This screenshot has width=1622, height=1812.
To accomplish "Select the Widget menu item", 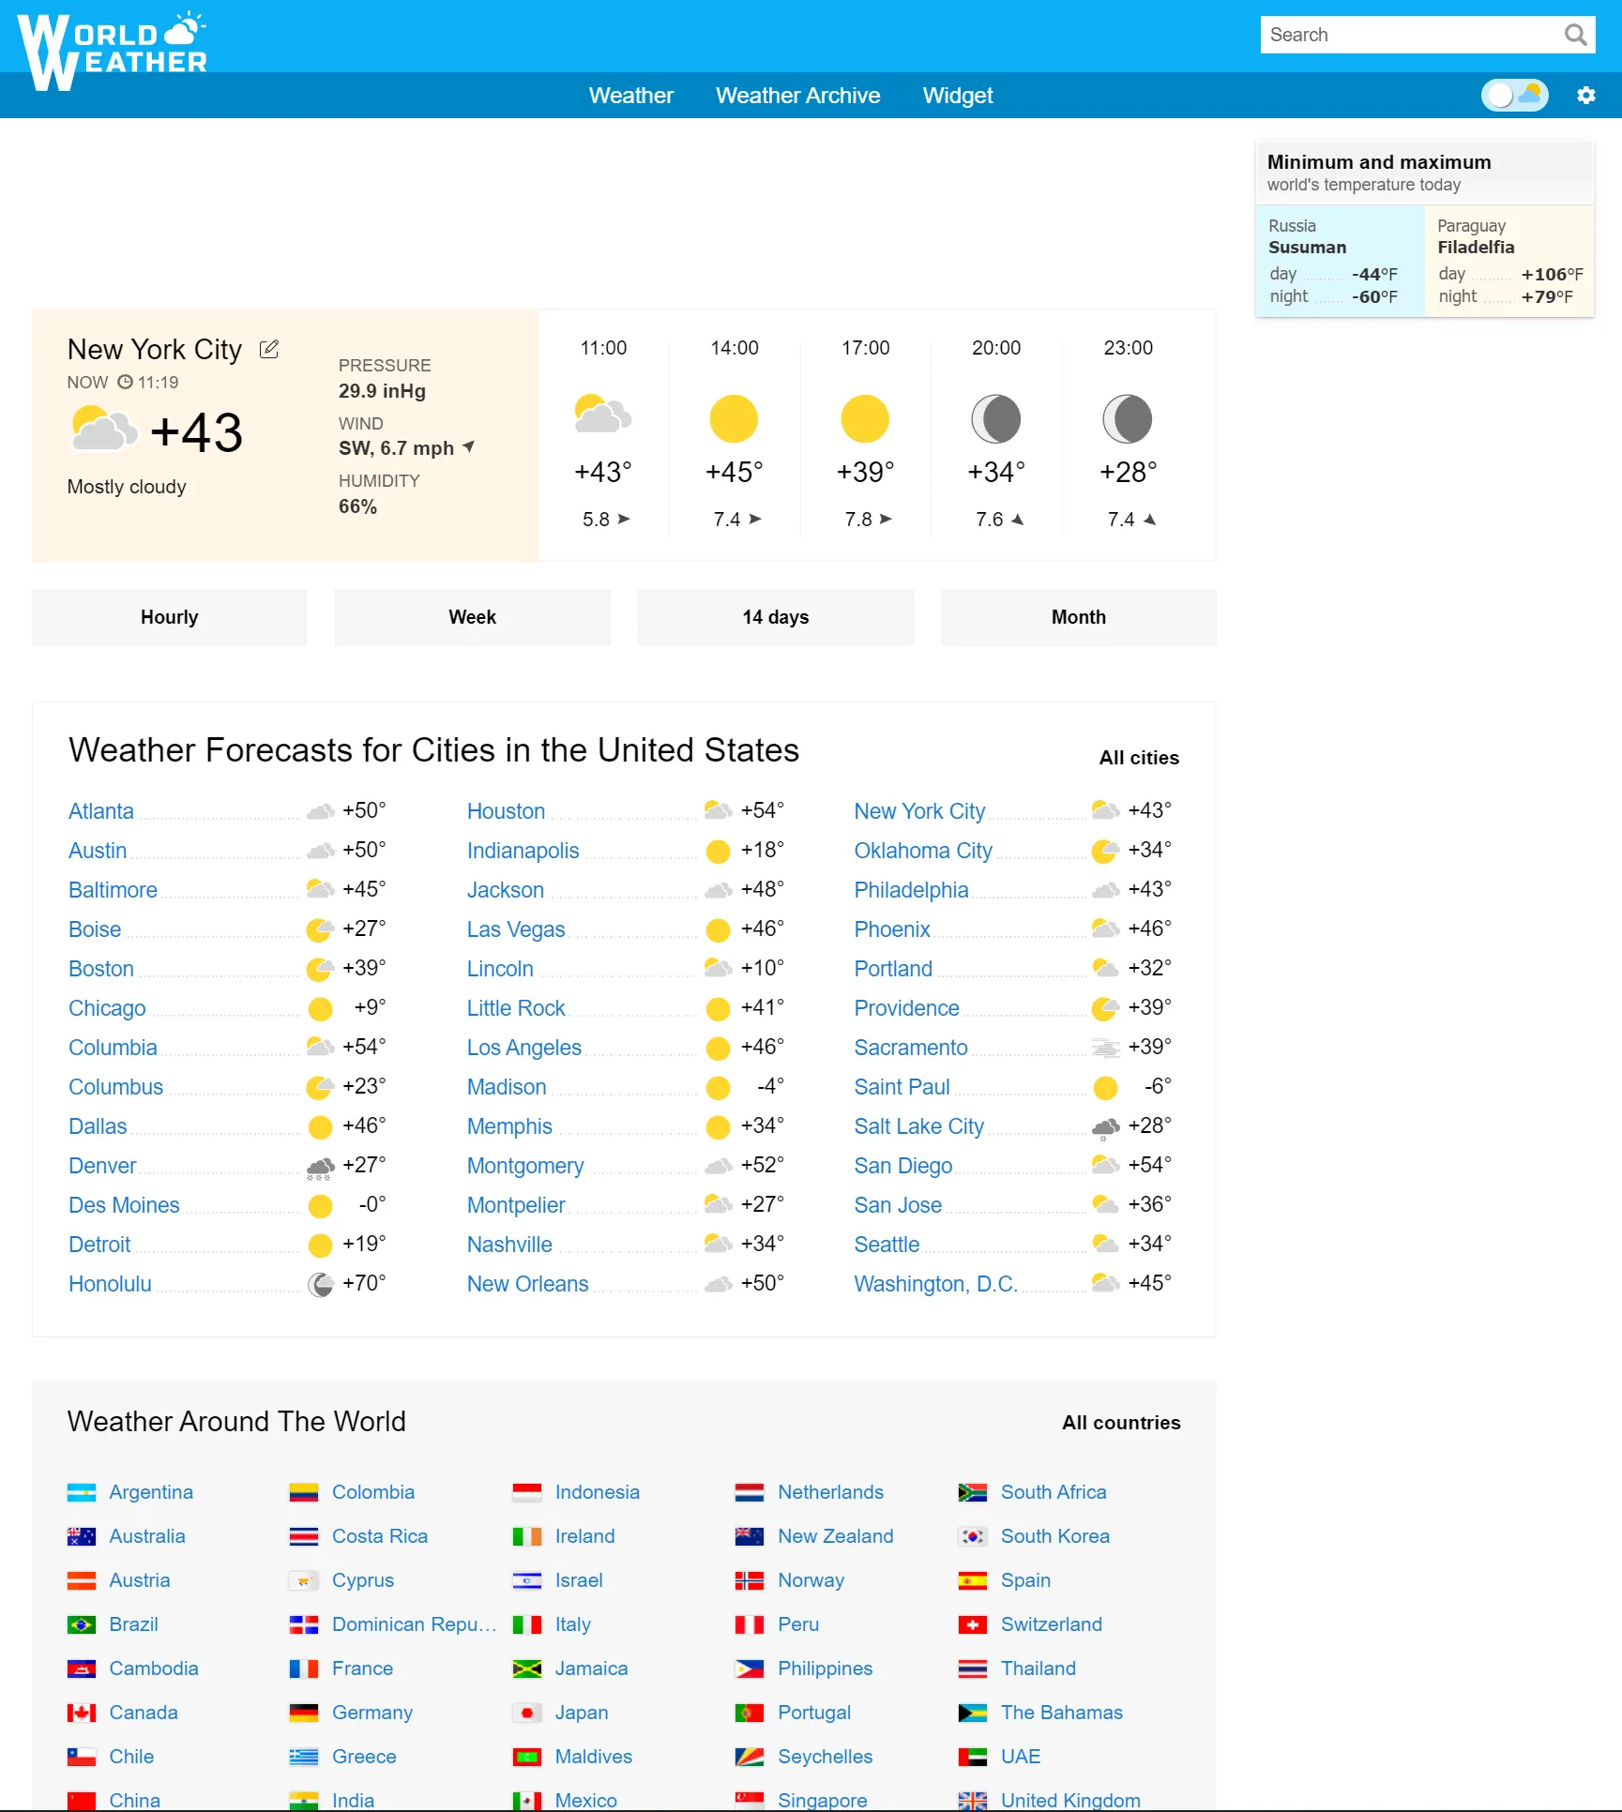I will 957,95.
